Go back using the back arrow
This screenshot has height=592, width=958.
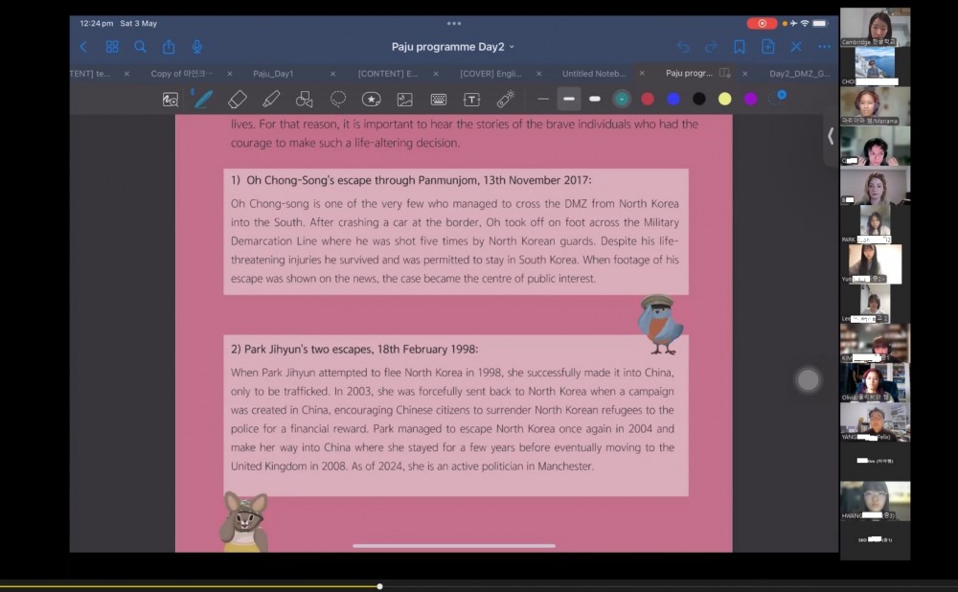point(83,47)
